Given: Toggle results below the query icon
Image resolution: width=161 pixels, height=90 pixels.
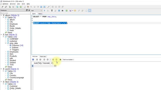Looking at the screenshot, I should (x=90, y=10).
